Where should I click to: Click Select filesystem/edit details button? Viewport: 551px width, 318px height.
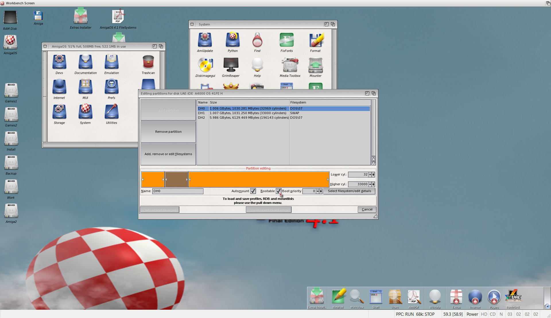coord(349,191)
